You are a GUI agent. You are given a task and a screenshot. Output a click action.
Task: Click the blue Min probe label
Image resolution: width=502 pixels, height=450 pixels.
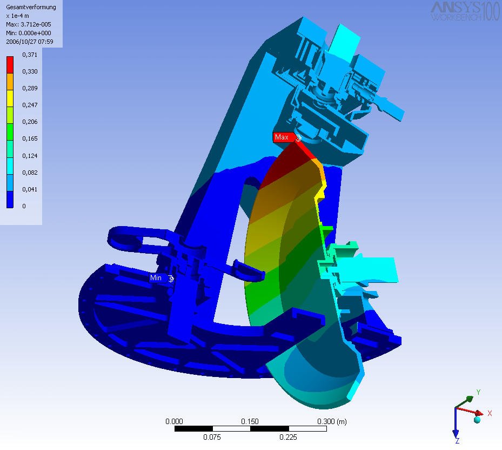pos(157,278)
